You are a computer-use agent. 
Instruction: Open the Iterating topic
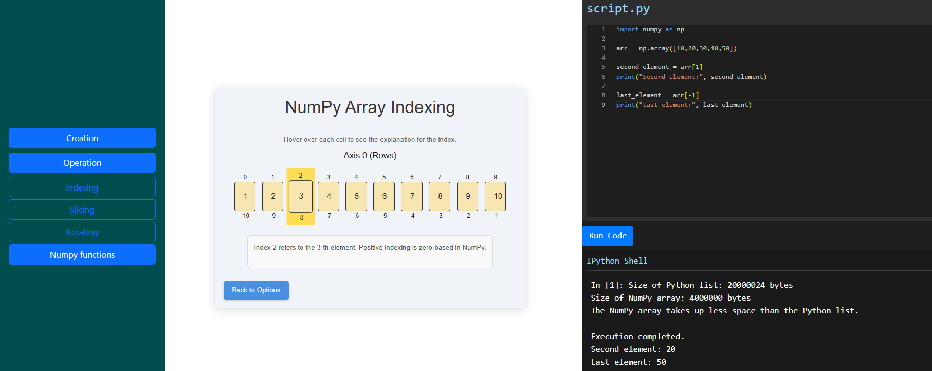tap(82, 232)
